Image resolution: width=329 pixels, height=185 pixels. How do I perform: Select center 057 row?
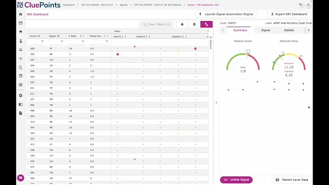tap(118, 60)
